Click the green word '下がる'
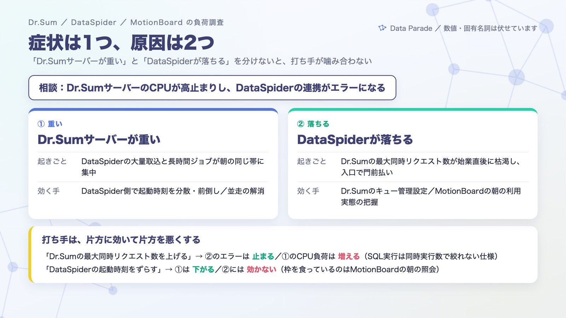This screenshot has width=566, height=318. point(203,269)
